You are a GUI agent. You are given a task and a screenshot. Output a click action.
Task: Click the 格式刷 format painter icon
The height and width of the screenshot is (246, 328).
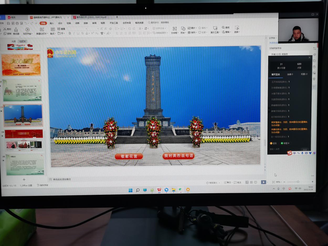pyautogui.click(x=16, y=29)
